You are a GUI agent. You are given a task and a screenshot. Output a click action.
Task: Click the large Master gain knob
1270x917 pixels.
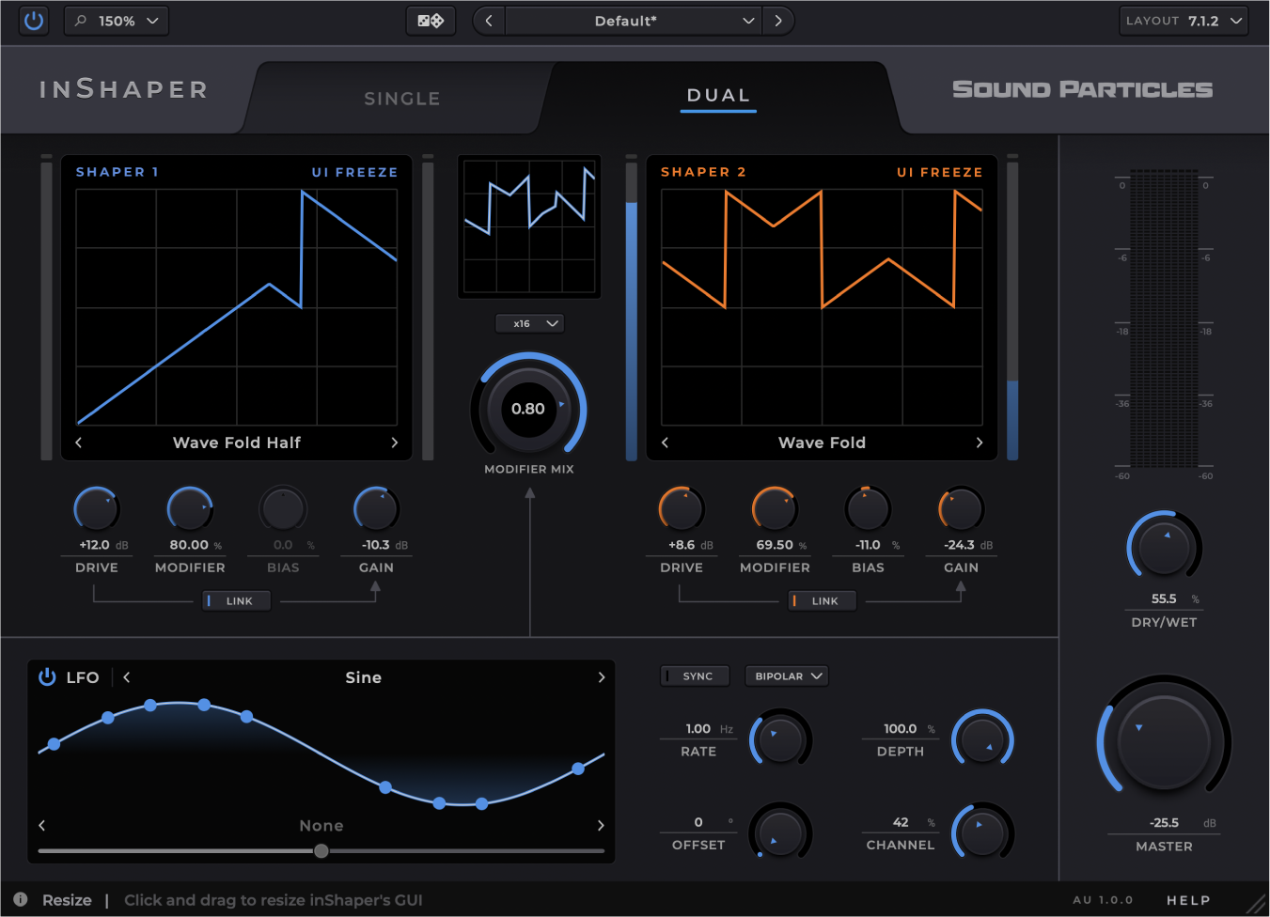(1165, 741)
